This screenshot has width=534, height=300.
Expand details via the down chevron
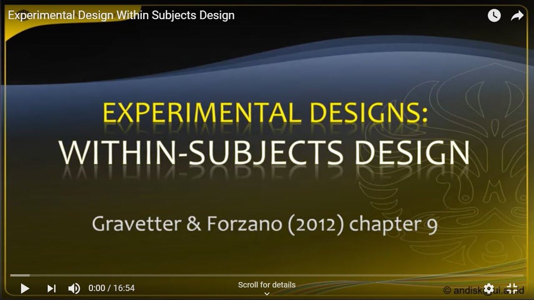267,294
